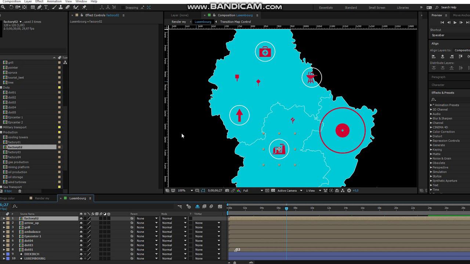
Task: Open the composition flowchart icon in viewer
Action: coord(343,191)
